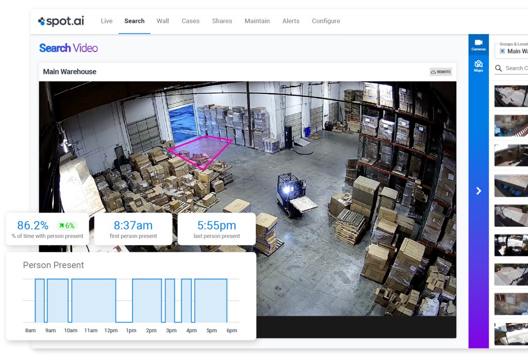The width and height of the screenshot is (528, 358).
Task: Open the Wall tab
Action: coord(162,21)
